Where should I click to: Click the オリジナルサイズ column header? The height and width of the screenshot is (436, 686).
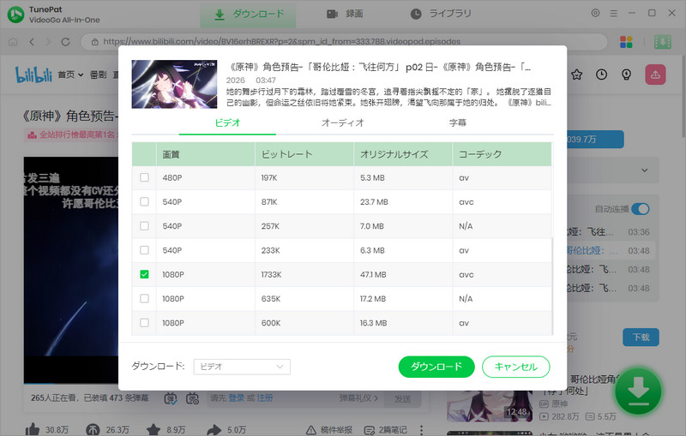403,154
